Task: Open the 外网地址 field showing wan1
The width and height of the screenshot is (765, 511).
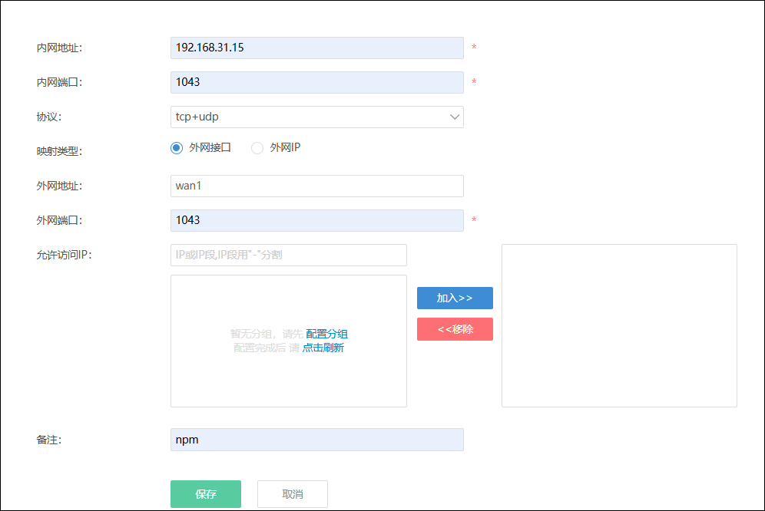Action: click(316, 186)
